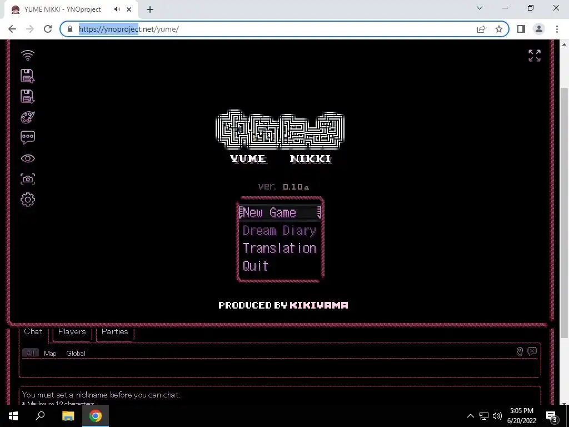
Task: Switch to the Players tab
Action: [x=72, y=331]
